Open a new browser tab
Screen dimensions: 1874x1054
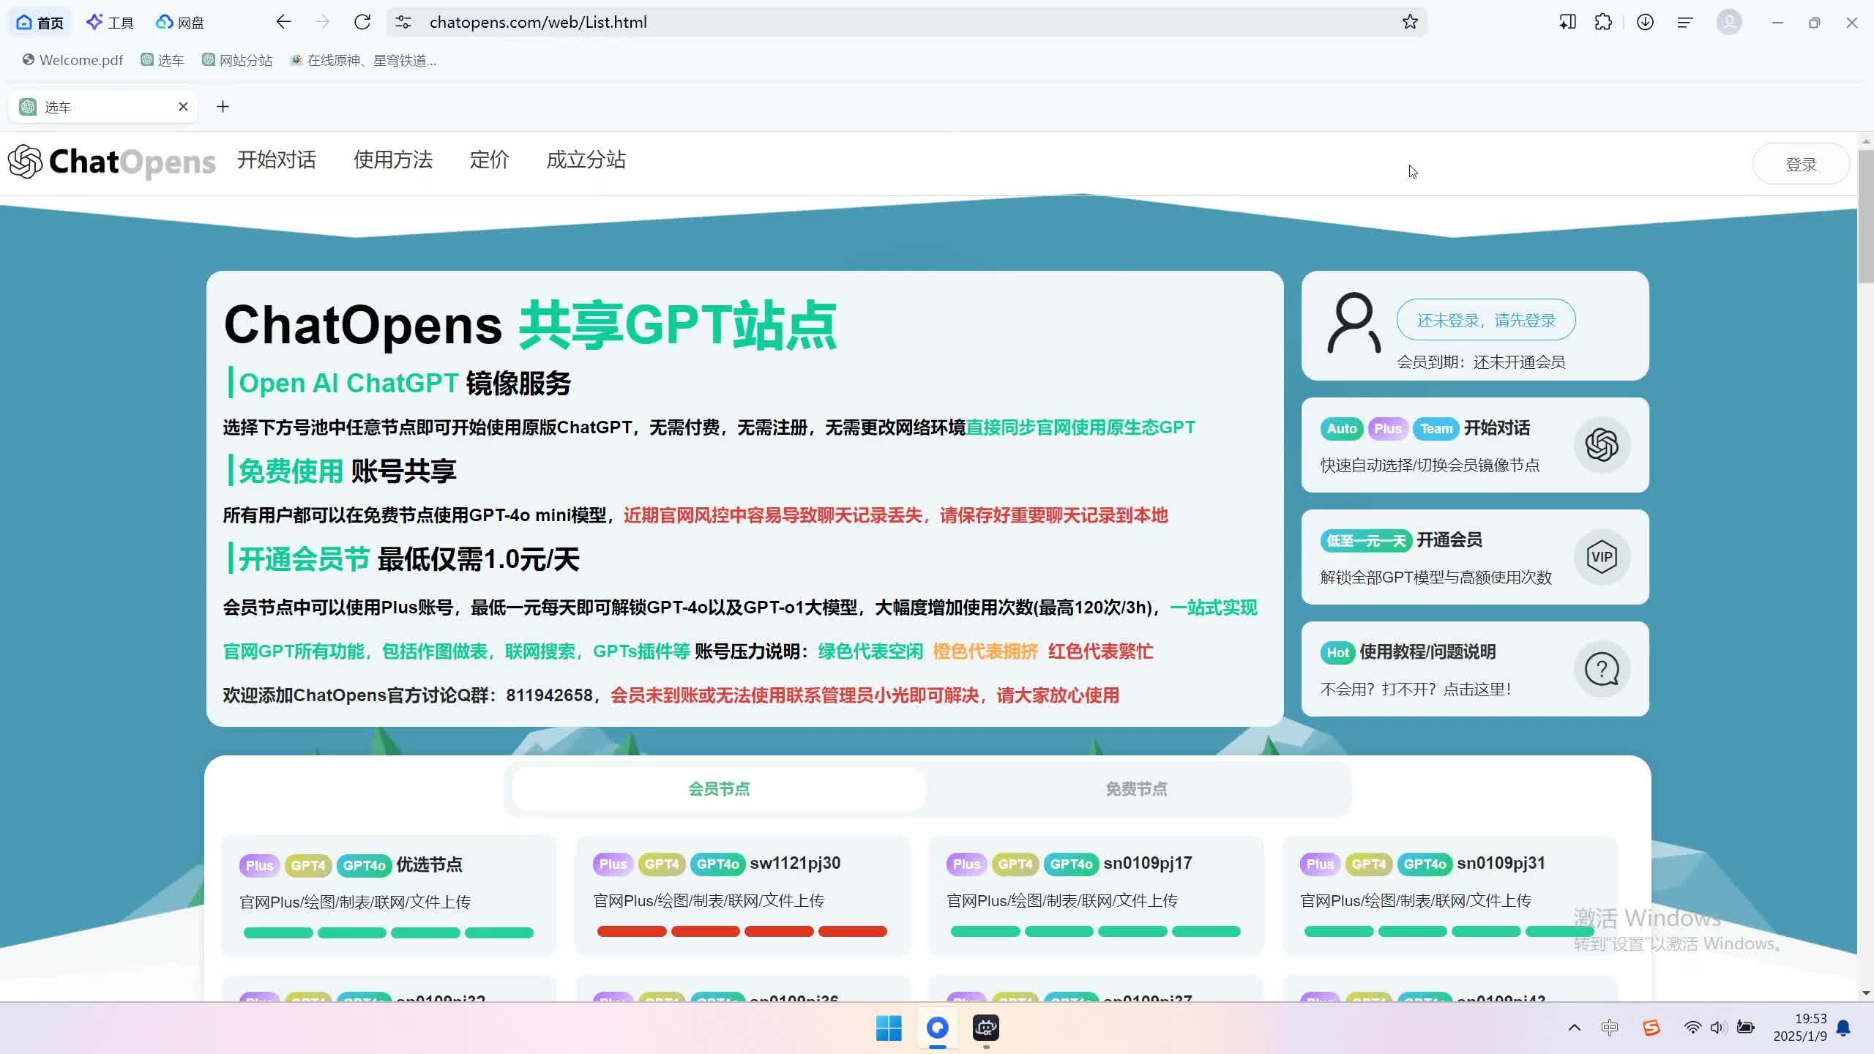[223, 107]
